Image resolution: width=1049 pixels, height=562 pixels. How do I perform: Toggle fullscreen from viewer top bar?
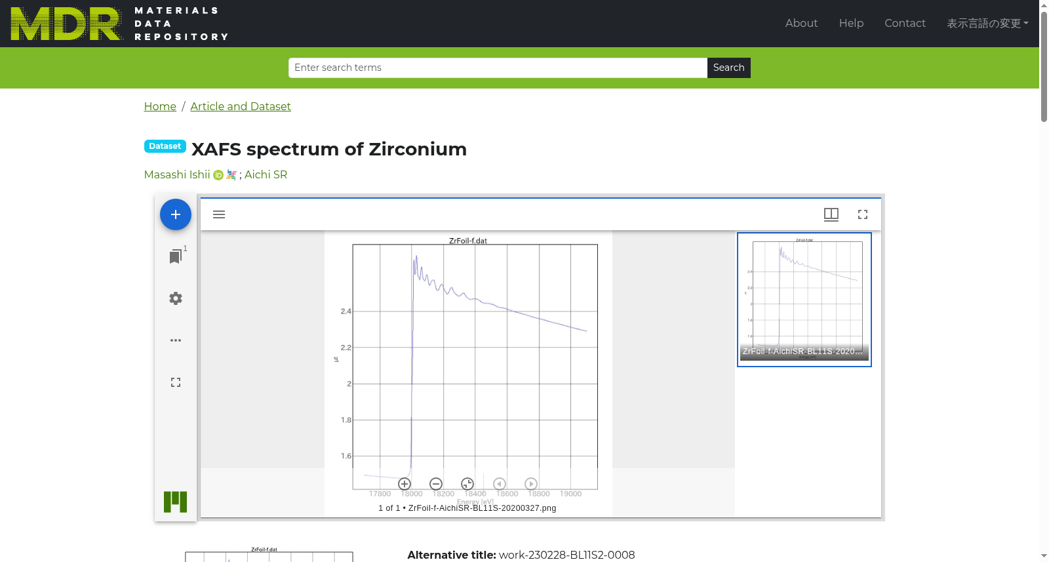(863, 214)
